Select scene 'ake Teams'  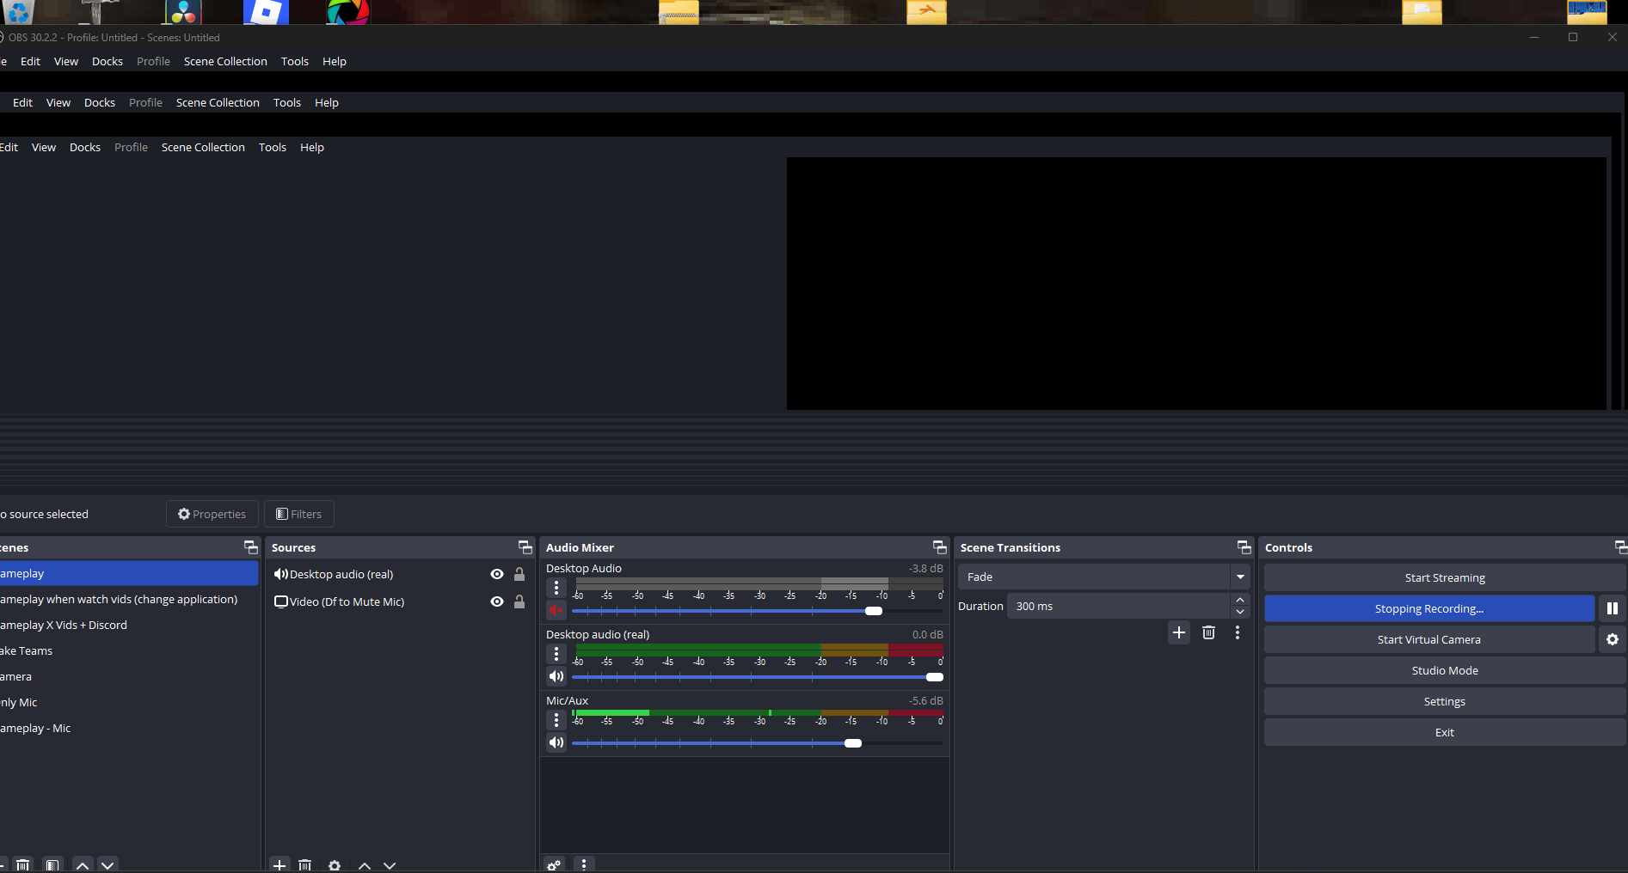(x=129, y=650)
